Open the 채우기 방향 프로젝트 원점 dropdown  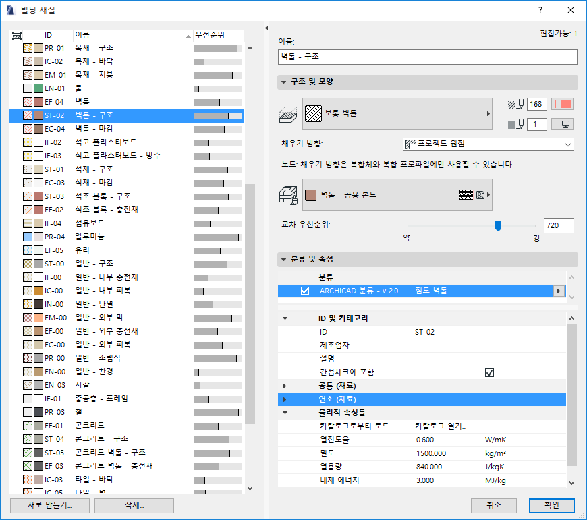point(488,144)
